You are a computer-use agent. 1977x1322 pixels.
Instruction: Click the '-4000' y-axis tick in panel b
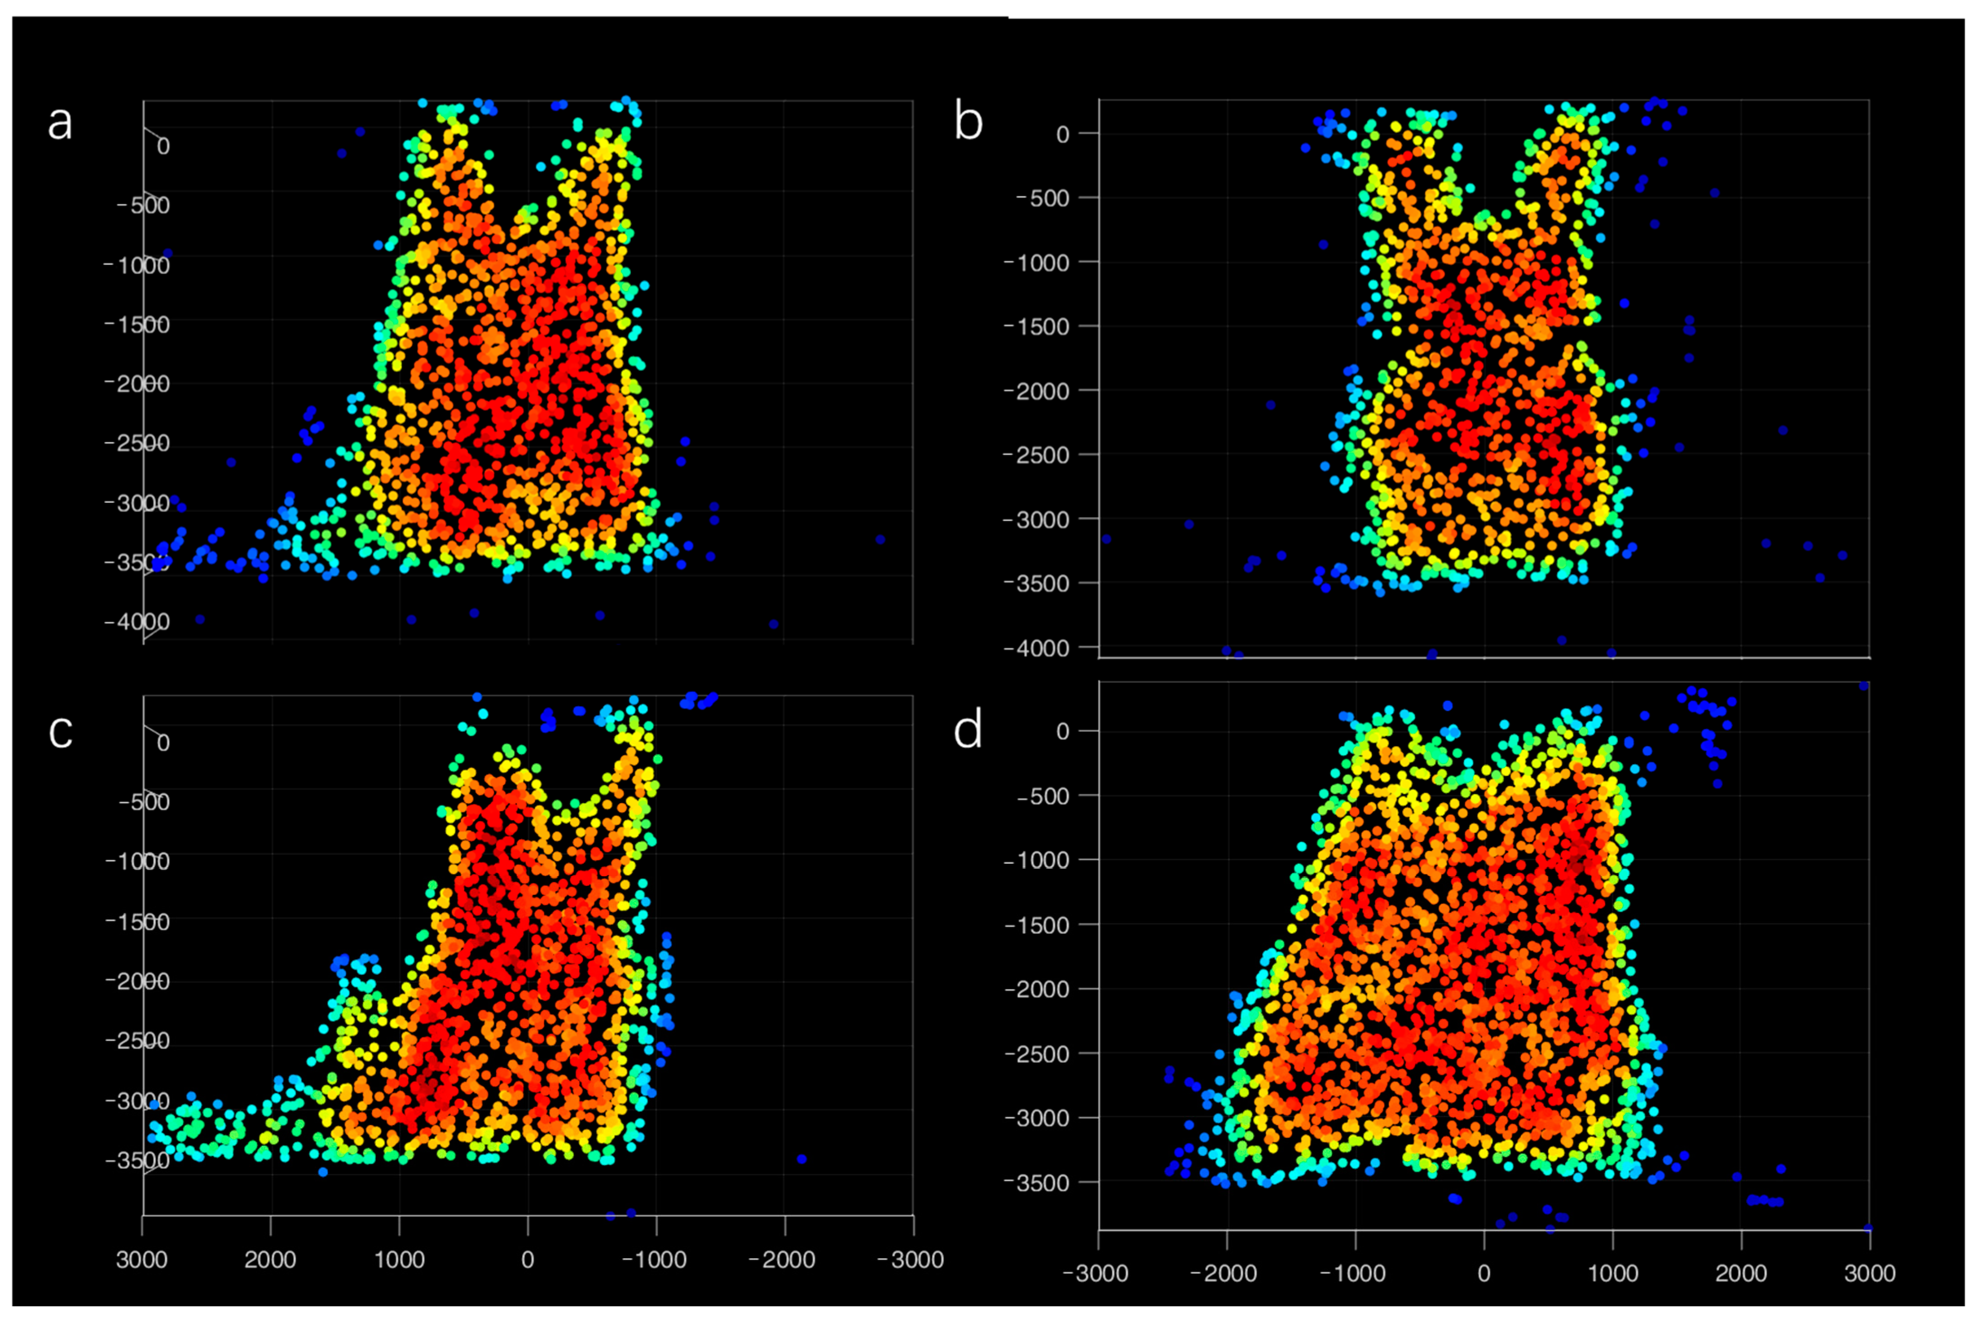click(x=1037, y=648)
